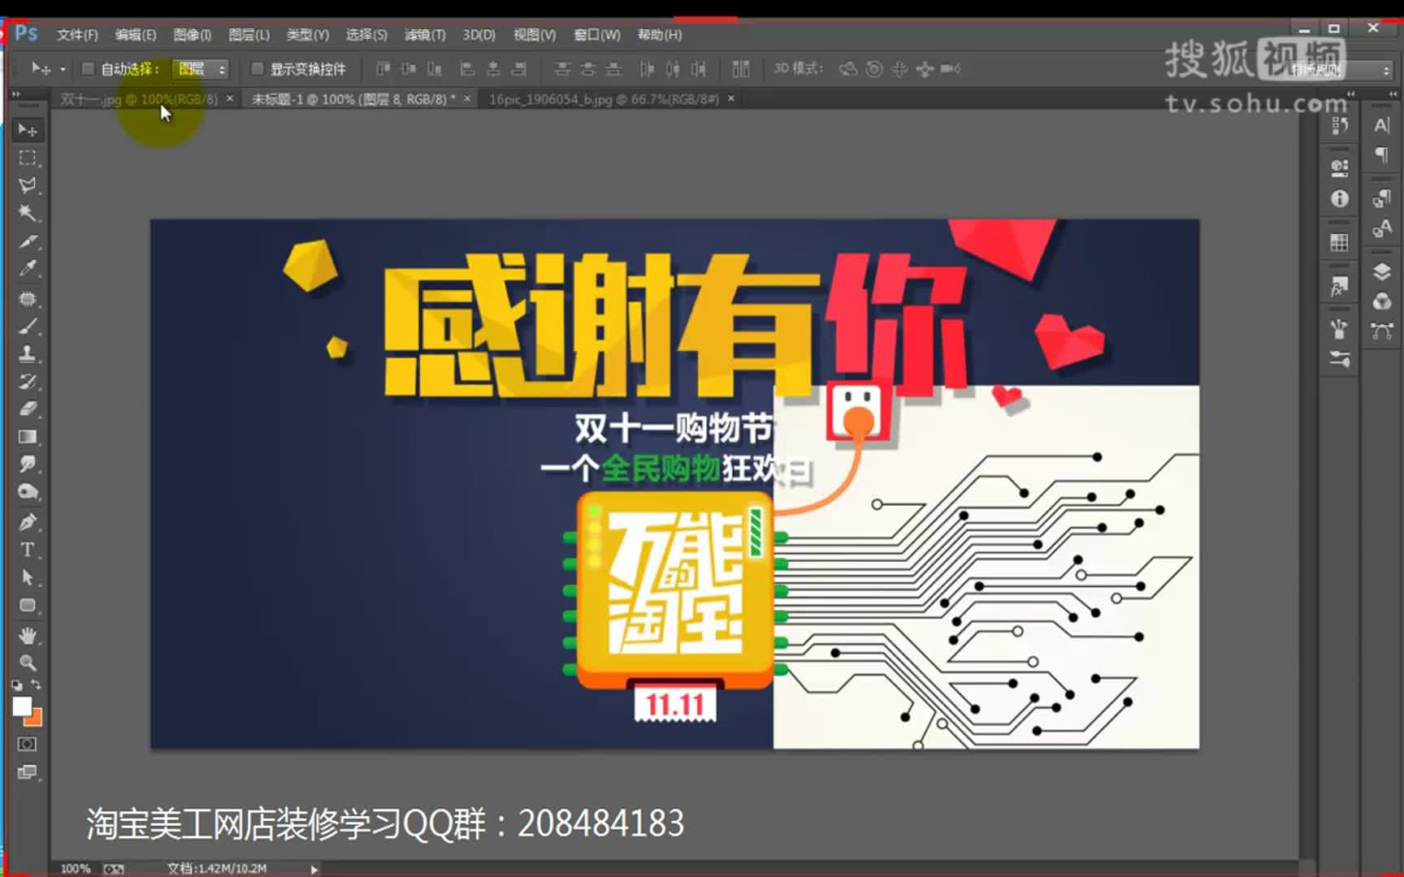
Task: Select the History Brush tool
Action: [28, 382]
